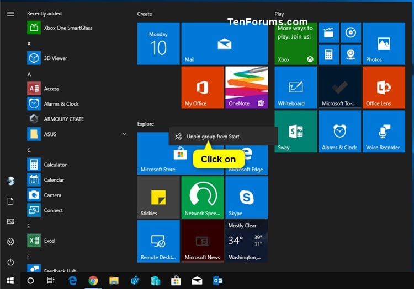Open the Skype tile
This screenshot has height=289, width=414.
tap(247, 198)
